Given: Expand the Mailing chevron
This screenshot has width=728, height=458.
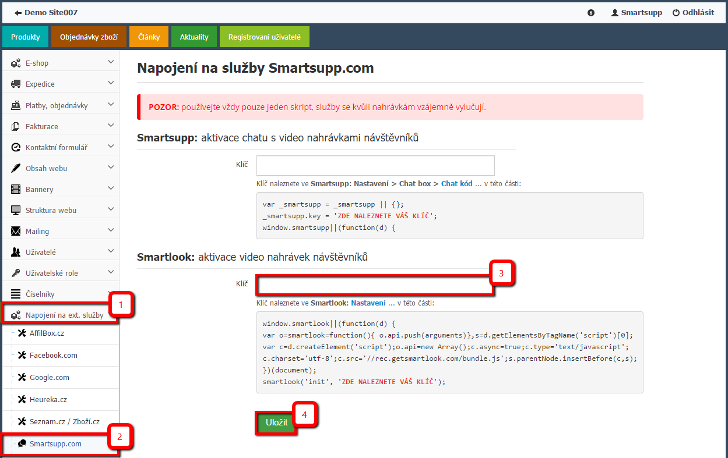Looking at the screenshot, I should (111, 230).
